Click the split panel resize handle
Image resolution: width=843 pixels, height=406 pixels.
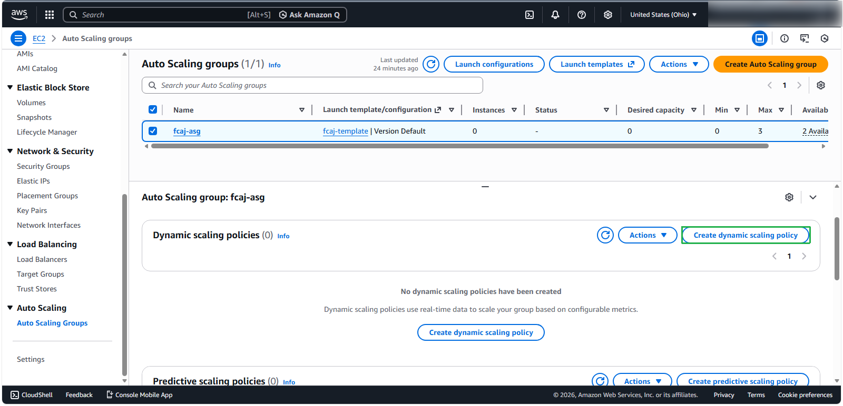(x=485, y=186)
